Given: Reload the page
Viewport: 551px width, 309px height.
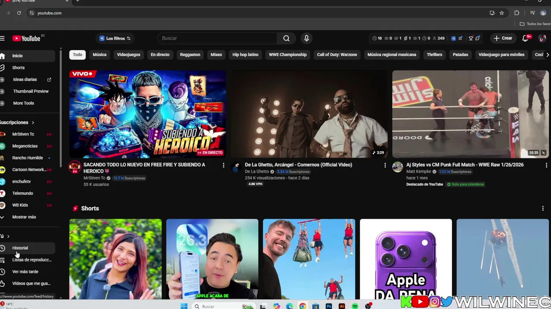Looking at the screenshot, I should coord(19,13).
